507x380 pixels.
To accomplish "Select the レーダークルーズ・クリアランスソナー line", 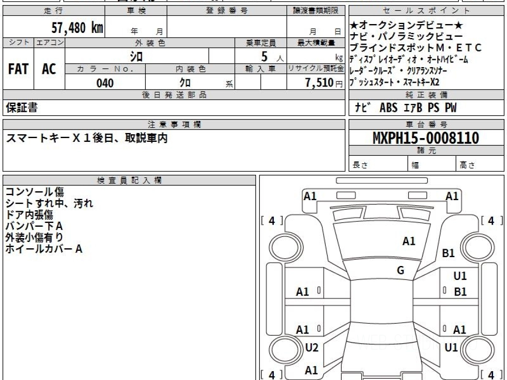I will 398,70.
